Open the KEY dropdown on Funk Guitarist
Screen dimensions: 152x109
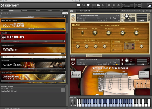point(125,74)
